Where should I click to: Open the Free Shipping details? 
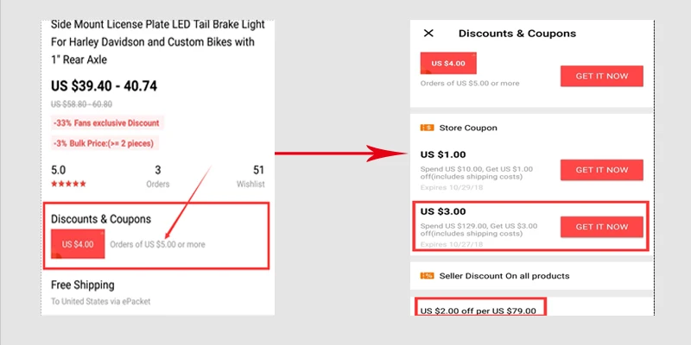pos(83,285)
